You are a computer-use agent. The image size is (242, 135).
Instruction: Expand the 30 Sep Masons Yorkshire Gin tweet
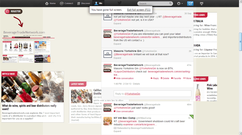(x=117, y=23)
